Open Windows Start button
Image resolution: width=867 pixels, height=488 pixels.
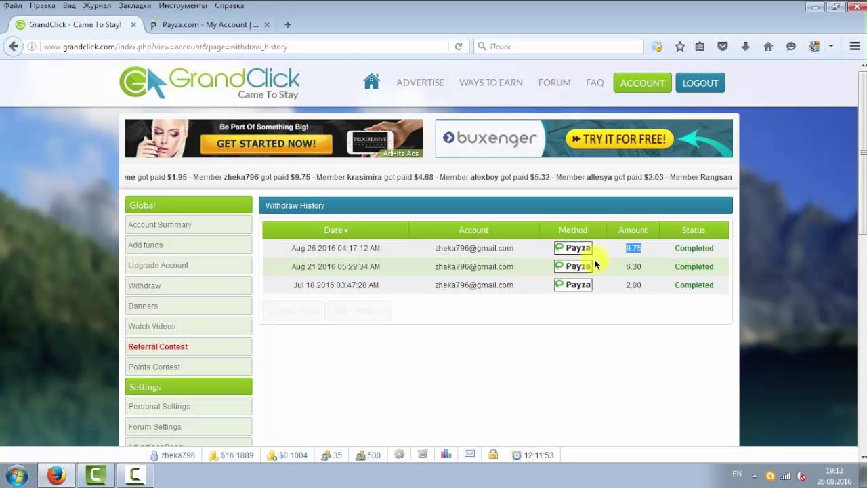click(x=16, y=476)
